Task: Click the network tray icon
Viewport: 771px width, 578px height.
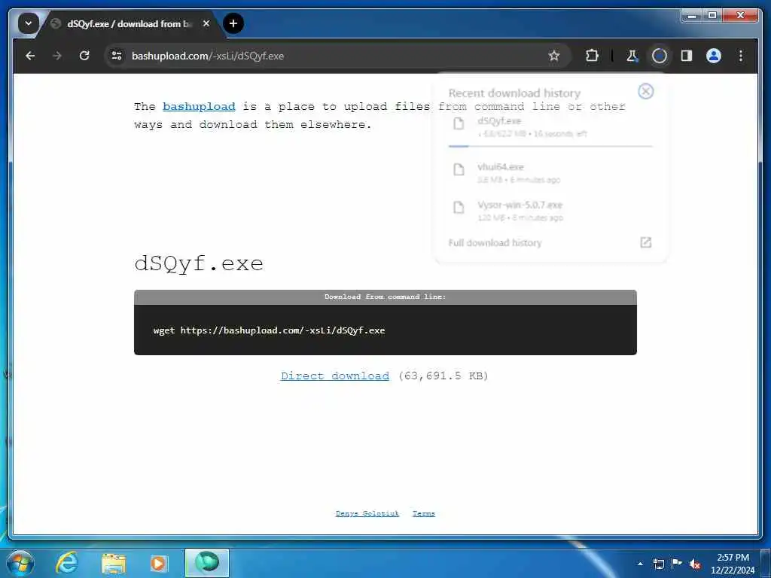Action: tap(659, 564)
